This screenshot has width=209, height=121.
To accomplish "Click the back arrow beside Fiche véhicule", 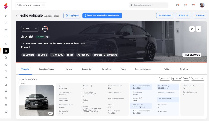I will coord(17,16).
